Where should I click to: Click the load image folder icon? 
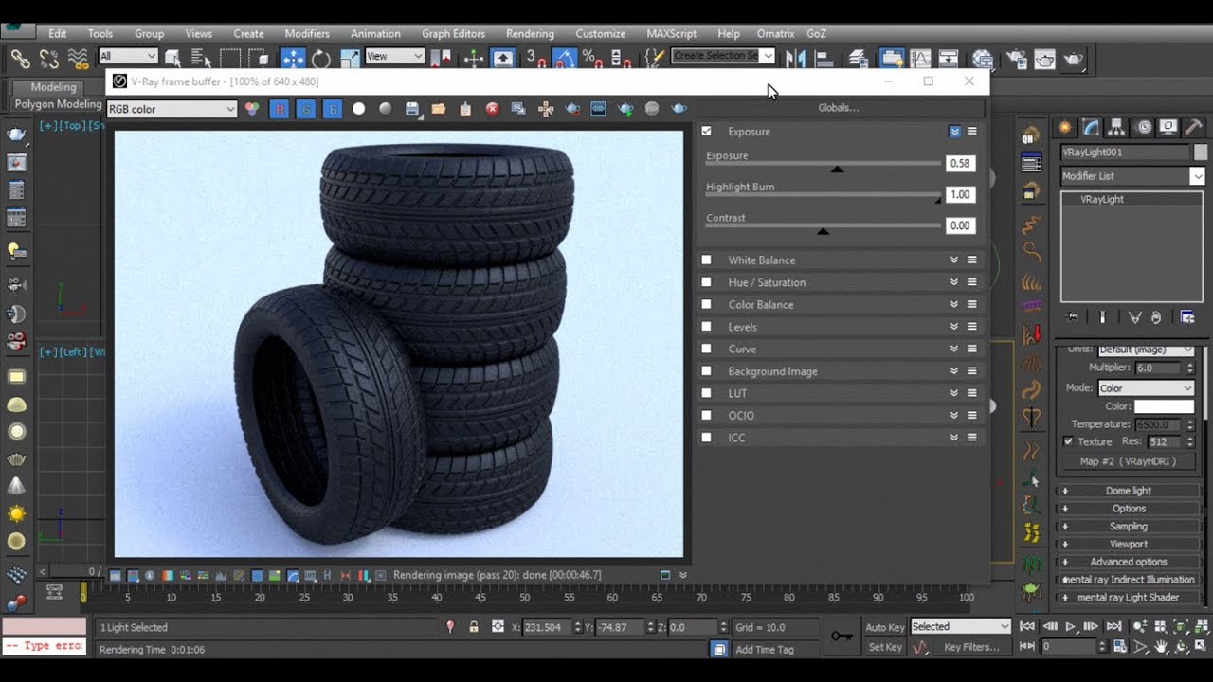pyautogui.click(x=439, y=109)
